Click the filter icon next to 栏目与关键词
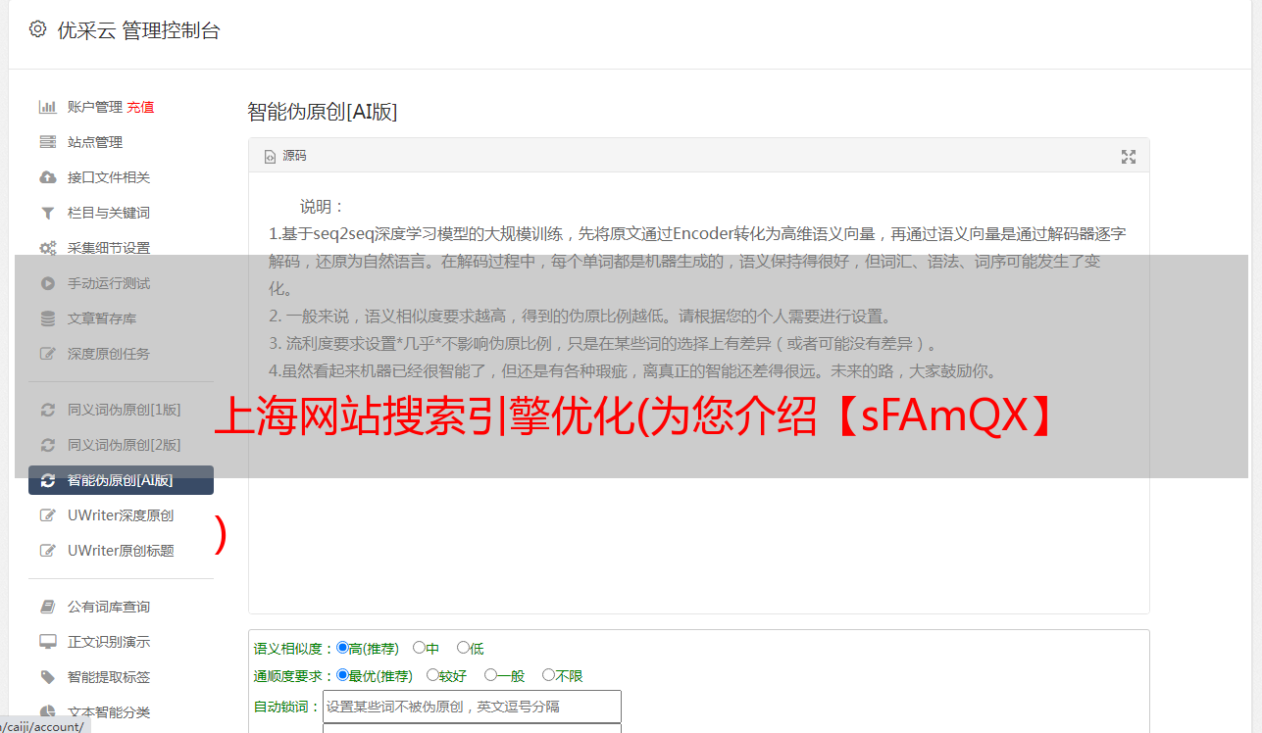The height and width of the screenshot is (733, 1262). (47, 213)
